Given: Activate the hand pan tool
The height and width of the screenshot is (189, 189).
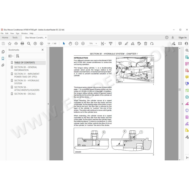Looking at the screenshot, I should tap(70, 43).
